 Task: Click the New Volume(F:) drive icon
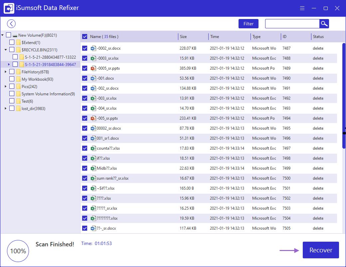[x=15, y=35]
